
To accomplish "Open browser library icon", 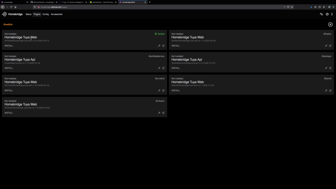I will pyautogui.click(x=315, y=7).
